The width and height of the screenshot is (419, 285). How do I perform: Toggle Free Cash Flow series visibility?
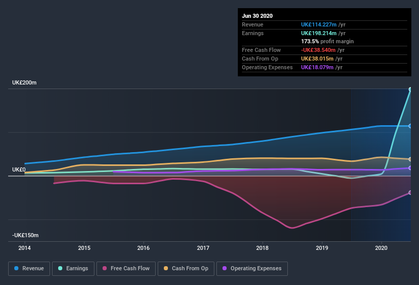[126, 268]
